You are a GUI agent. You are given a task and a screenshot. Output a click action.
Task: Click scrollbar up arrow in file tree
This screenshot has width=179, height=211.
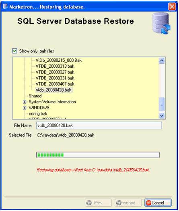(x=162, y=61)
